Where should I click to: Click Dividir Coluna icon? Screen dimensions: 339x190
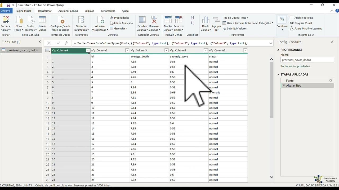pyautogui.click(x=206, y=20)
